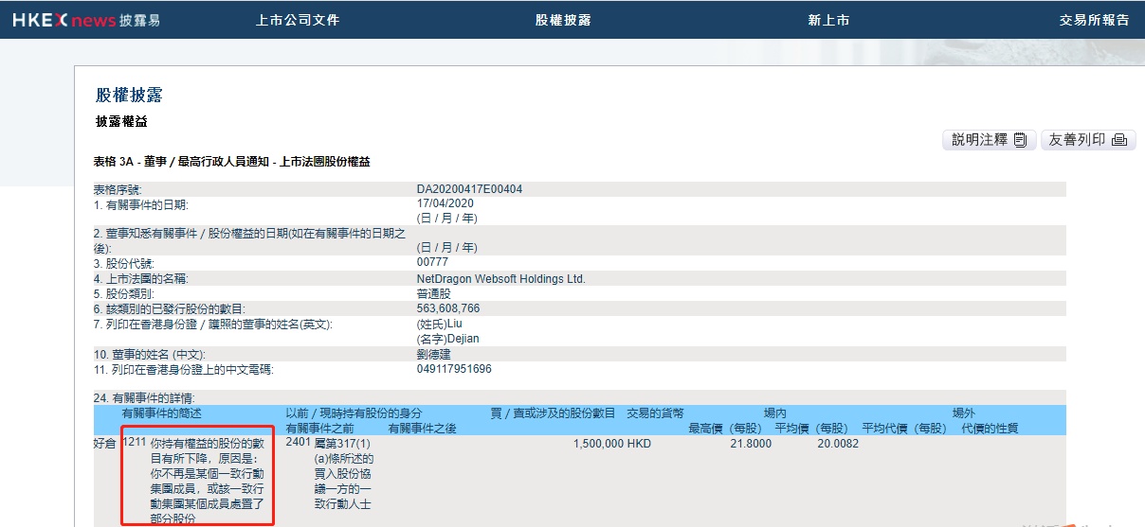The height and width of the screenshot is (527, 1145).
Task: Click column header 場外
Action: coord(964,413)
